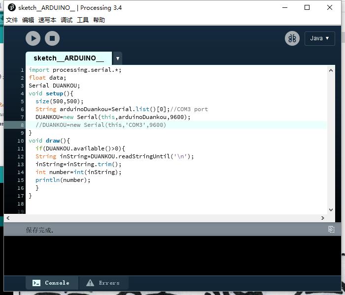
Task: Click line number 8 in the gutter
Action: tap(22, 125)
